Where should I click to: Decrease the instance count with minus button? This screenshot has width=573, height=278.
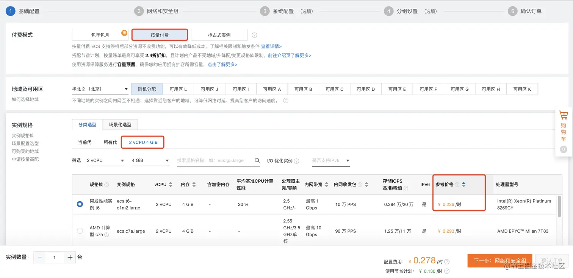click(x=40, y=257)
